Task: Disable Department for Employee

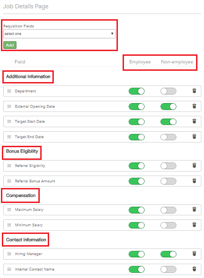Action: coord(137,91)
